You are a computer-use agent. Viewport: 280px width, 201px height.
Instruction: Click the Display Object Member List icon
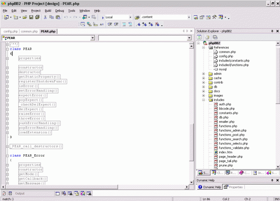pyautogui.click(x=83, y=24)
